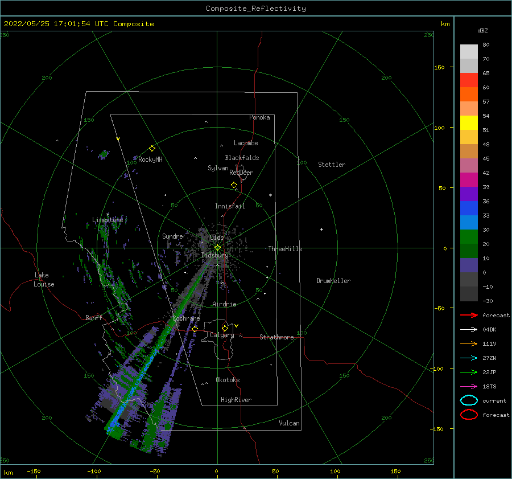Click the red forecast ellipse icon
This screenshot has width=512, height=479.
[x=469, y=415]
